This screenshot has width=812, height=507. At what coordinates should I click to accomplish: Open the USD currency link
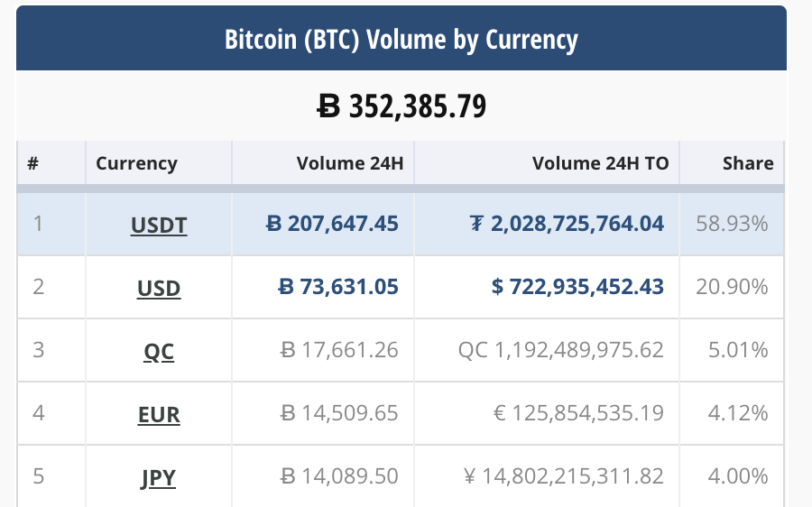[x=159, y=288]
